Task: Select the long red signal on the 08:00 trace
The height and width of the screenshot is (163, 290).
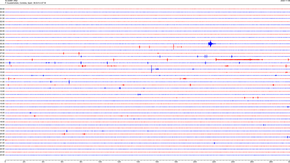Action: coord(239,59)
